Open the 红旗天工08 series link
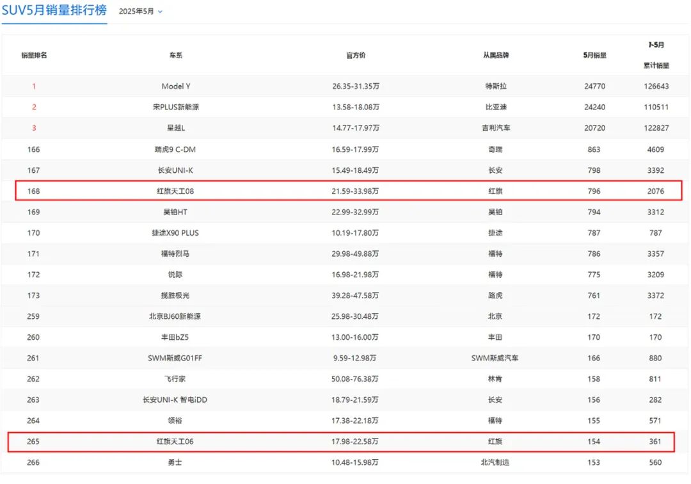Viewport: 691px width, 484px height. (175, 191)
